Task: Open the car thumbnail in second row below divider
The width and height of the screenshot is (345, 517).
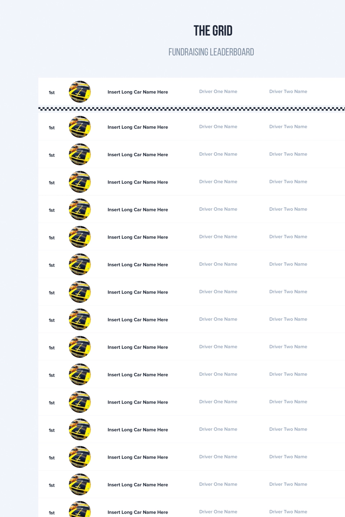Action: coord(80,154)
